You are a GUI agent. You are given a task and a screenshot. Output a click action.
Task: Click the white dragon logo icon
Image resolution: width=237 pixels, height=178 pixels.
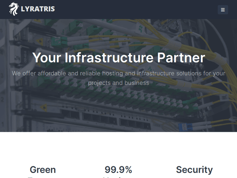pyautogui.click(x=14, y=9)
